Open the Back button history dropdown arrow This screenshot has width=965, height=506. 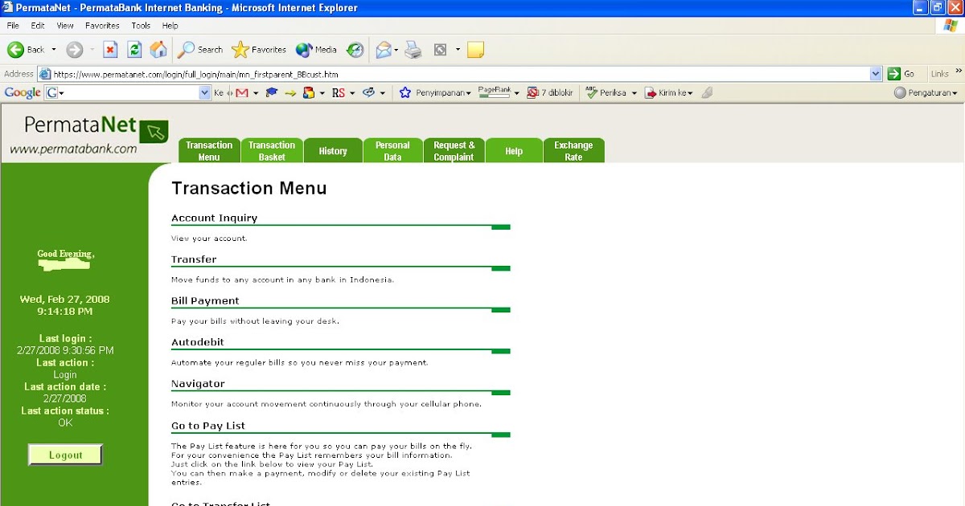click(54, 50)
